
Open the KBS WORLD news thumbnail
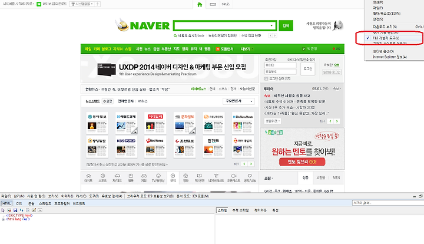[x=126, y=147]
